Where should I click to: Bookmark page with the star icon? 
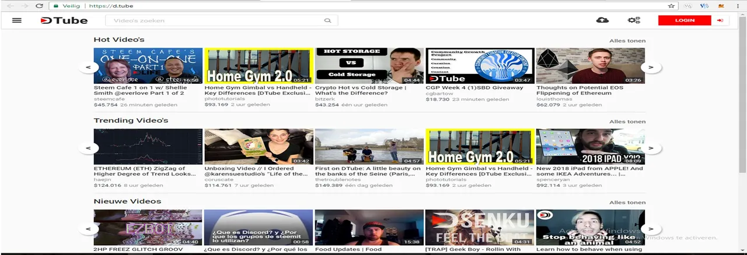(671, 6)
